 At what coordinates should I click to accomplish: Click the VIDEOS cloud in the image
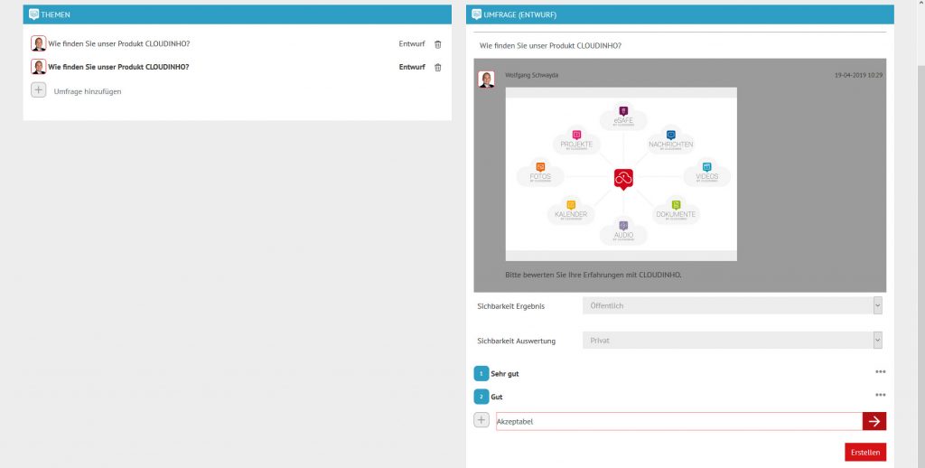706,174
